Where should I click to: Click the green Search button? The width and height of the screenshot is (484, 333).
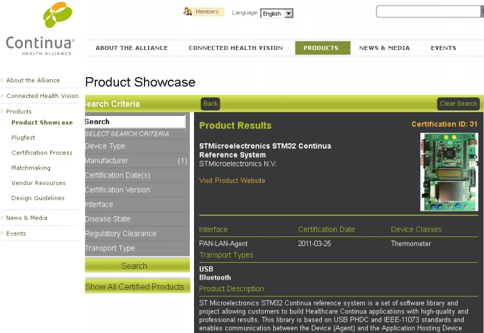pyautogui.click(x=137, y=266)
